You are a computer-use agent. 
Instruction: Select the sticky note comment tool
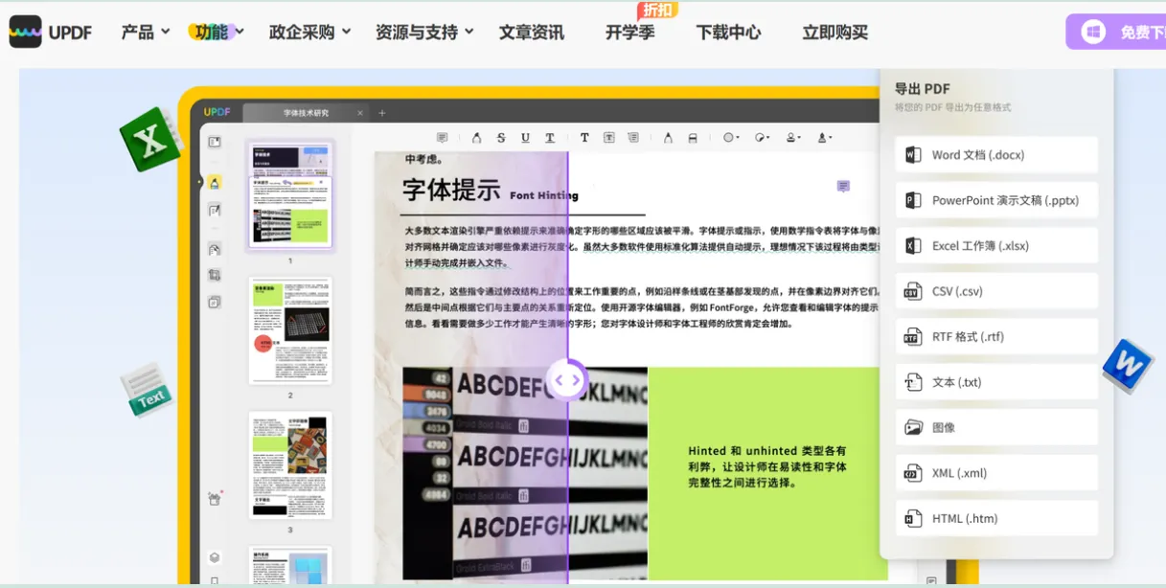tap(442, 138)
